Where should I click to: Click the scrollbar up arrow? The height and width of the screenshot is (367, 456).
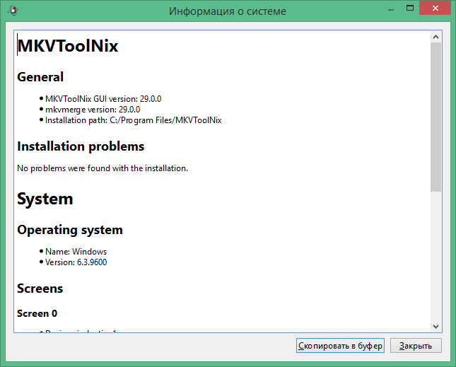pyautogui.click(x=435, y=37)
